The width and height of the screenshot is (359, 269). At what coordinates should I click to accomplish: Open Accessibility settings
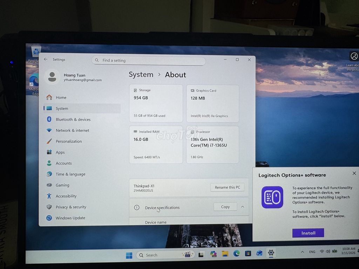pos(82,196)
